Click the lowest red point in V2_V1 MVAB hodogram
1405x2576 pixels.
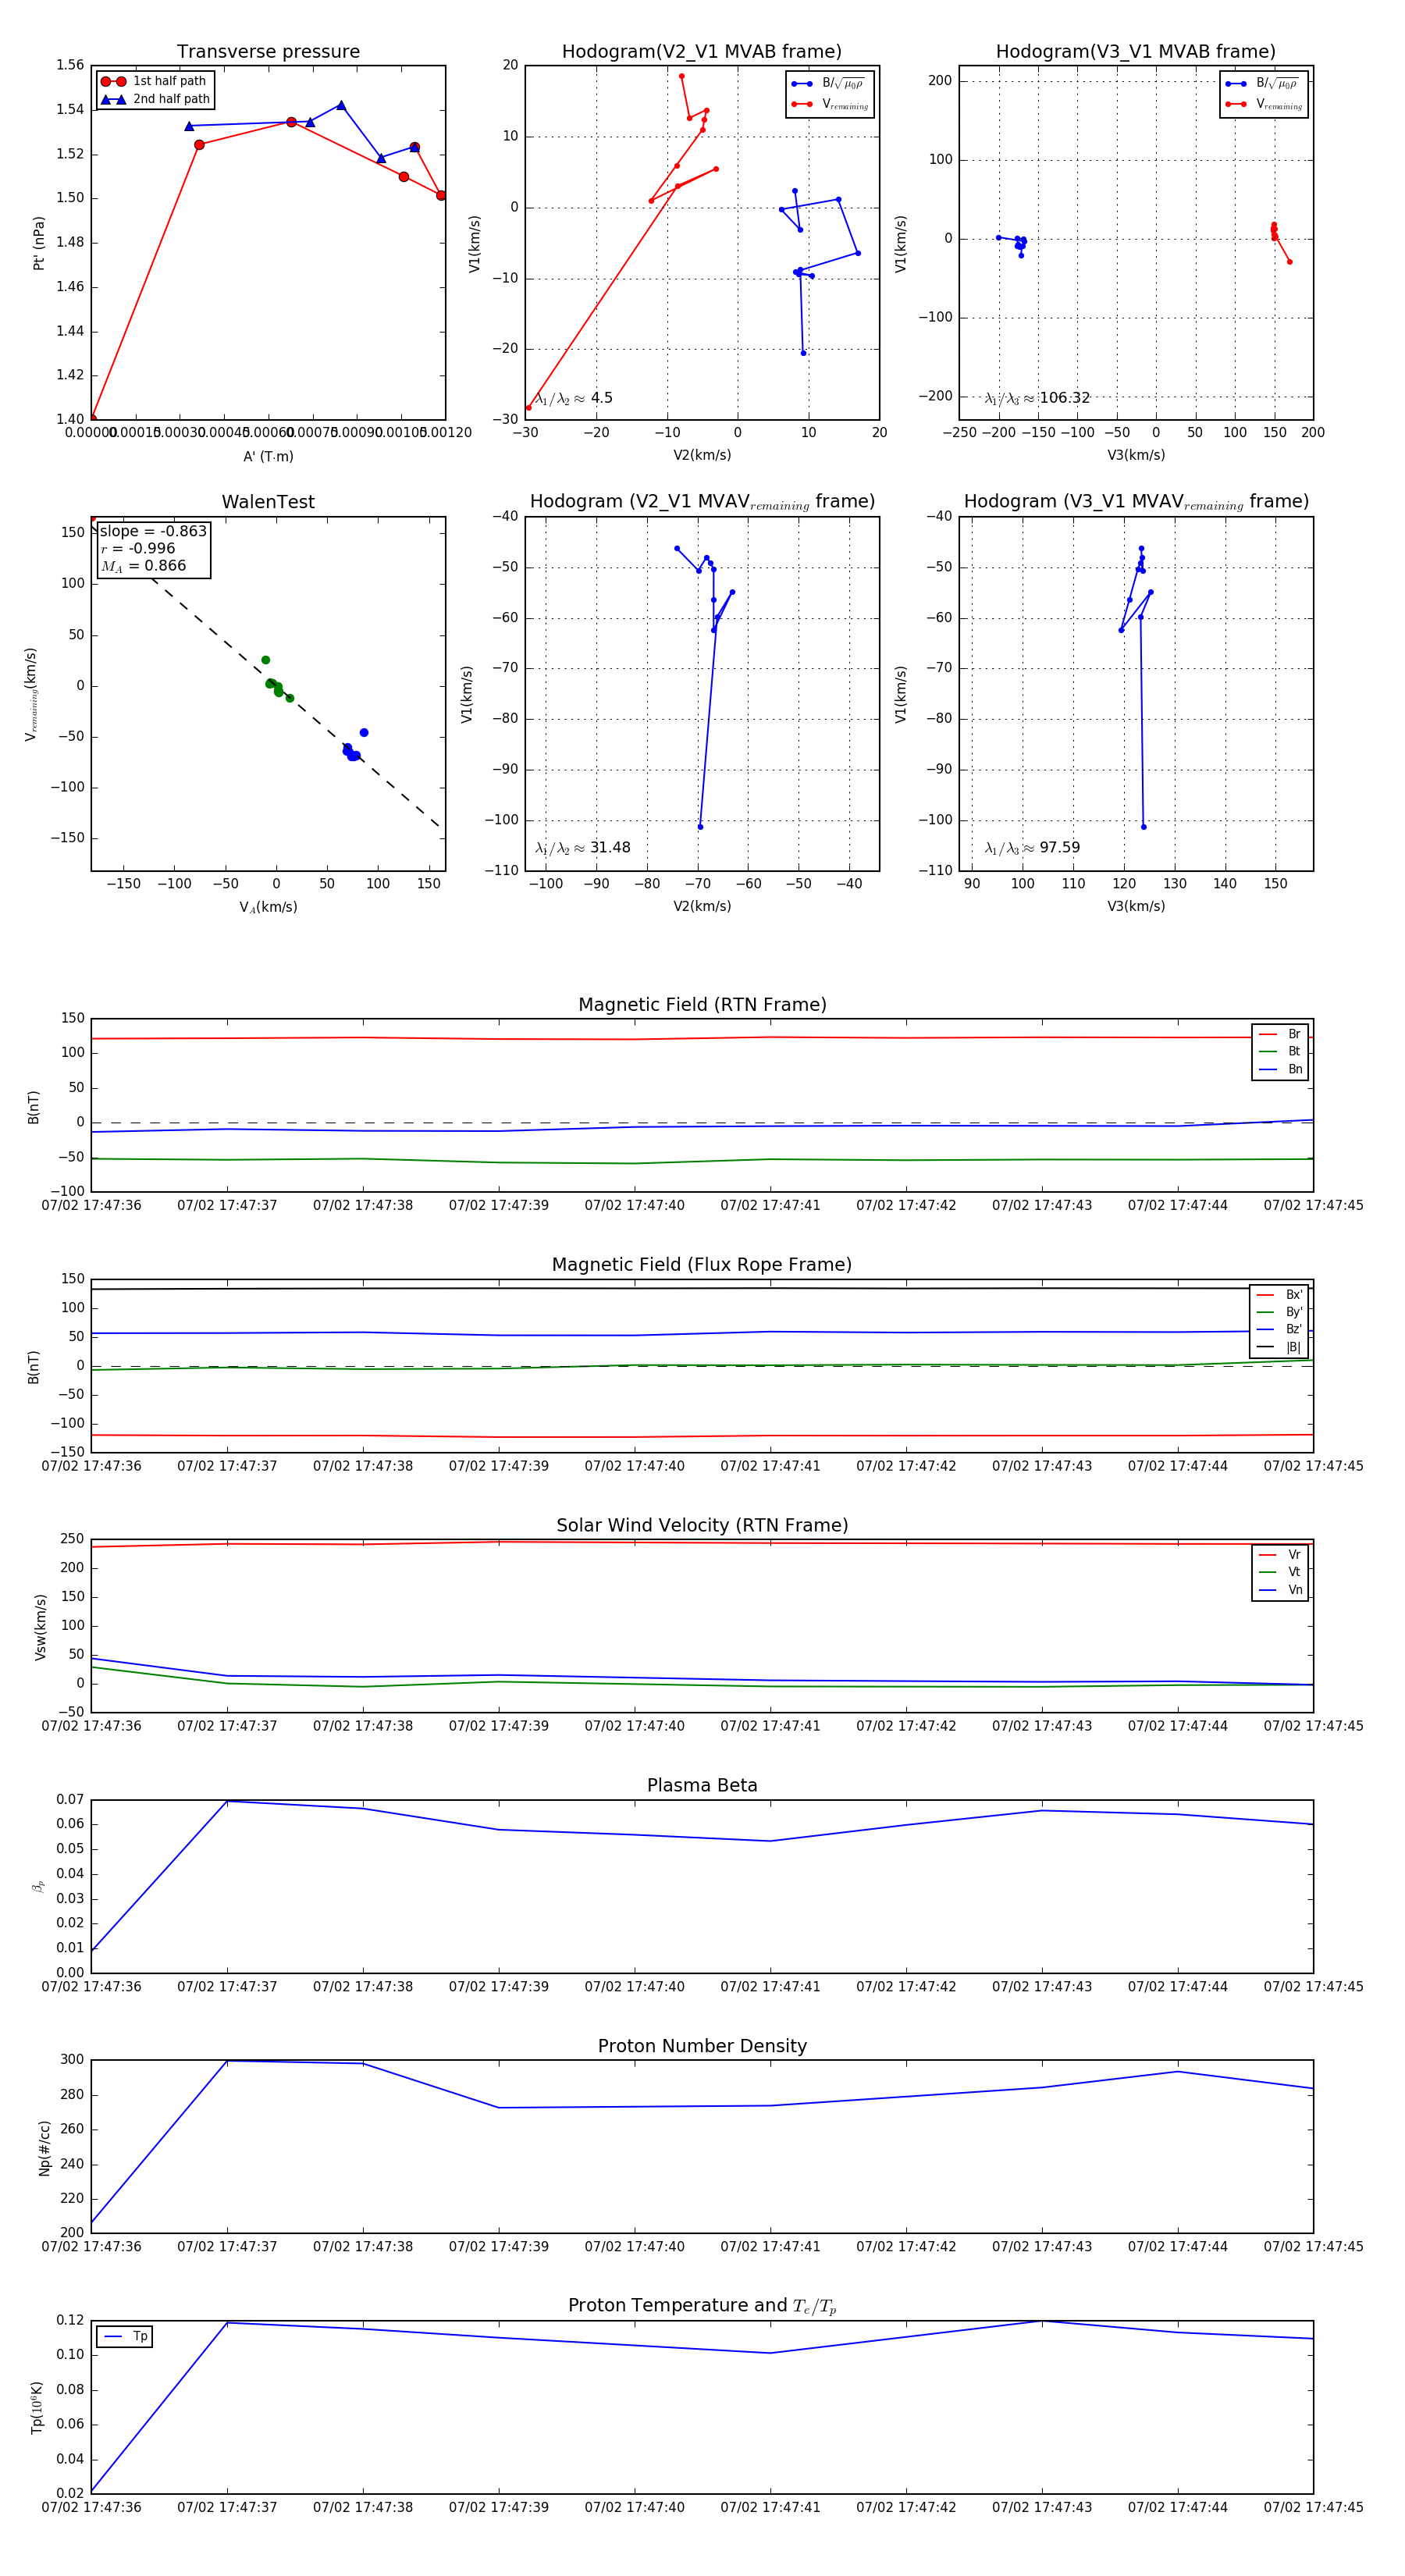[x=529, y=407]
